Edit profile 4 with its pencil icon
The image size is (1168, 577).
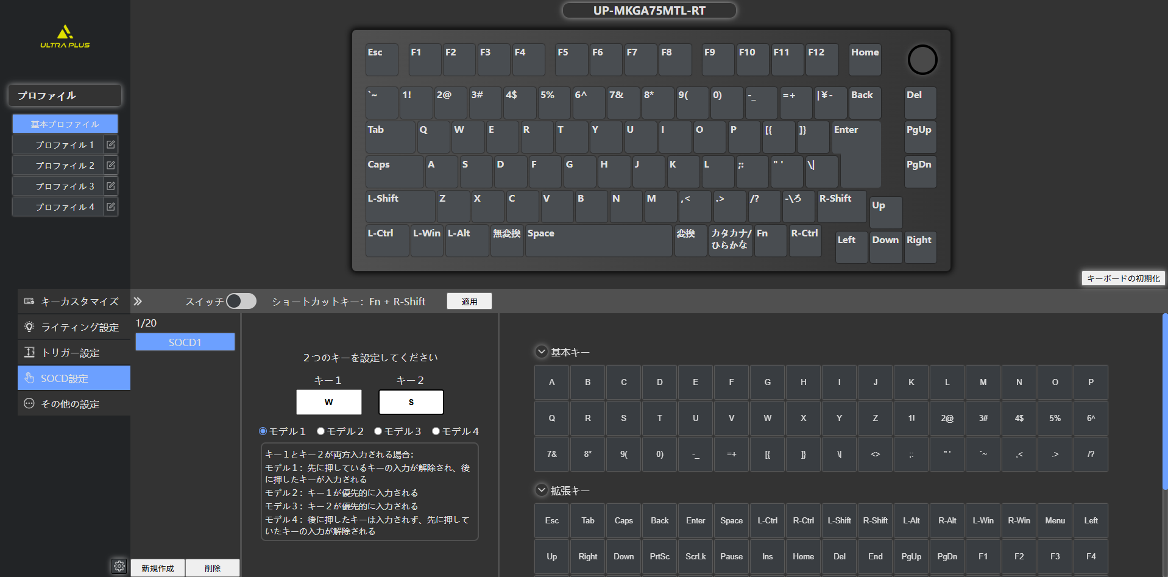click(110, 207)
